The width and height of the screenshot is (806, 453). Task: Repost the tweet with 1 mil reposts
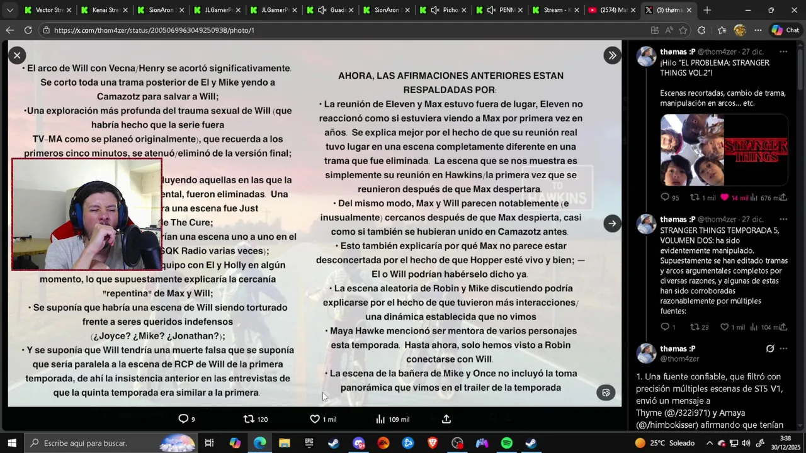pos(703,198)
